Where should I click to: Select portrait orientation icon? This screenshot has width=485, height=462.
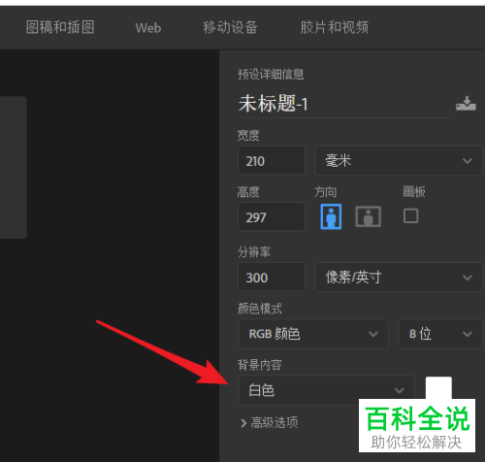331,216
